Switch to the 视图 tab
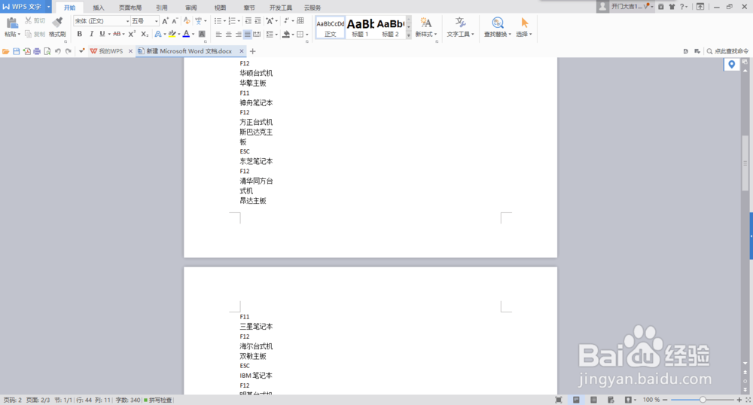Image resolution: width=753 pixels, height=405 pixels. [x=220, y=8]
